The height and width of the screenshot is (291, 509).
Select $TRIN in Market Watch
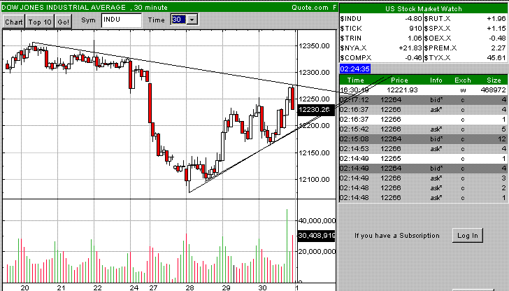point(350,38)
